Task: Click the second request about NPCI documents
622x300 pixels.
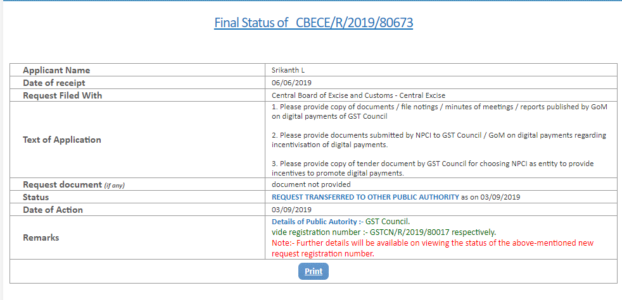Action: pos(439,140)
